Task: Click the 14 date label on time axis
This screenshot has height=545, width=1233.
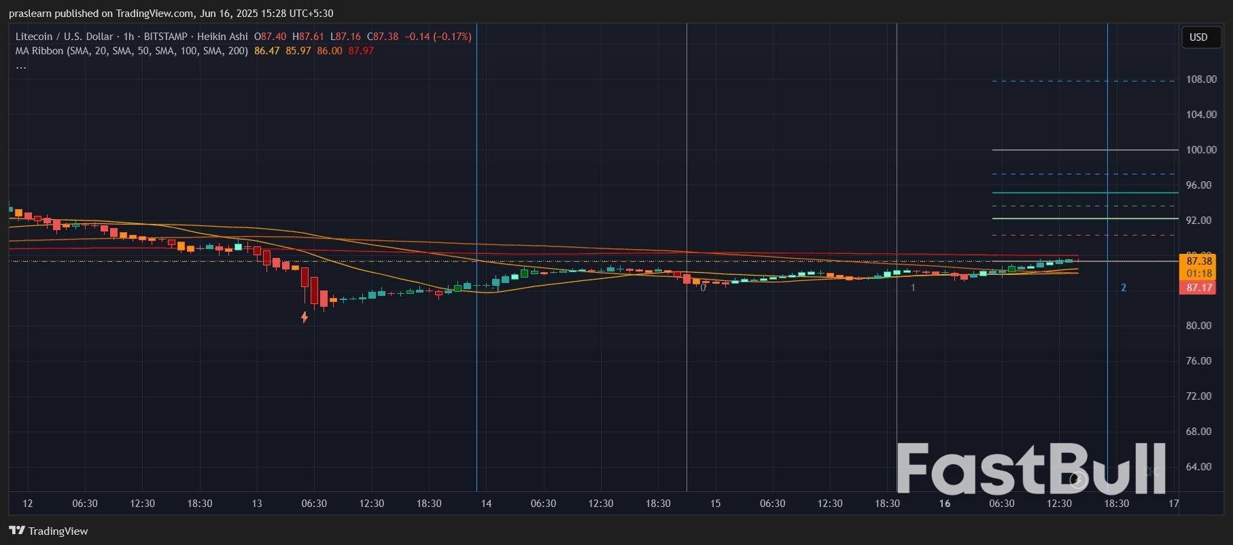Action: [486, 504]
